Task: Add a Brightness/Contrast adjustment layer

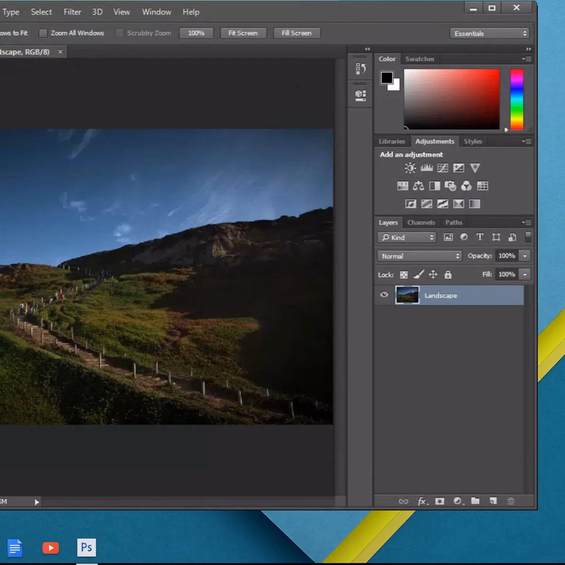Action: (410, 168)
